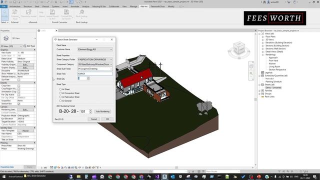
Task: Click the Revit R application logo
Action: (x=2, y=2)
